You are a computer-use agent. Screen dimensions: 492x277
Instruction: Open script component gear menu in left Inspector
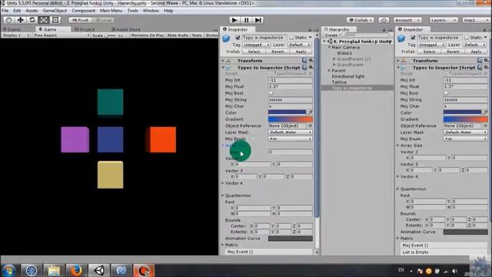click(311, 67)
